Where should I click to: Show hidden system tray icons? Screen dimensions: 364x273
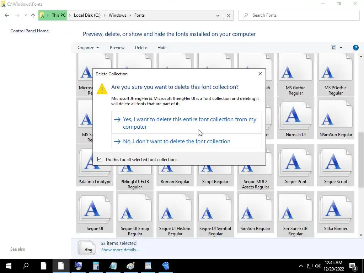[301, 266]
